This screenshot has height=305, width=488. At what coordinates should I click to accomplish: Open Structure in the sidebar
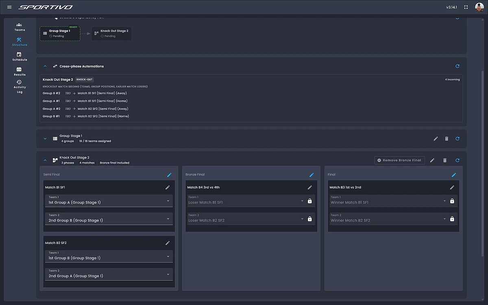point(20,42)
